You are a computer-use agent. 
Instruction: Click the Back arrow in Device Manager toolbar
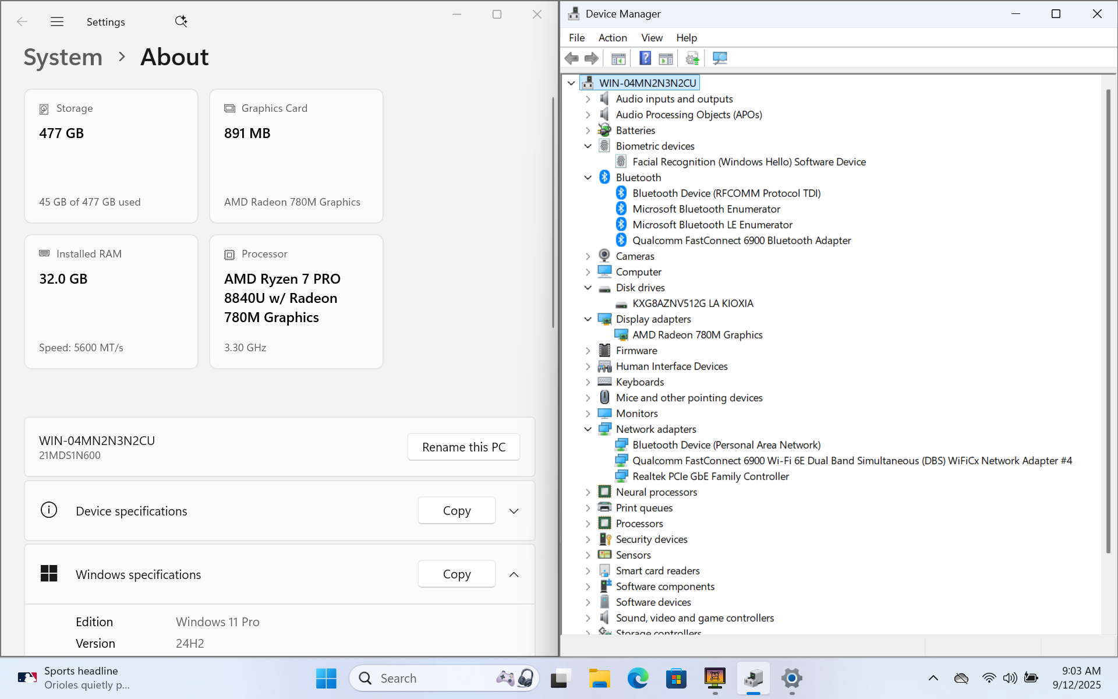point(572,58)
